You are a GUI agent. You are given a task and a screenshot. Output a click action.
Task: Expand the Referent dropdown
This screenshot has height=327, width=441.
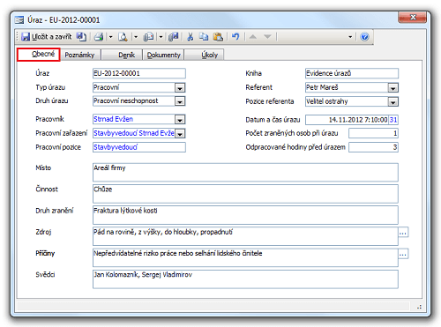pyautogui.click(x=392, y=87)
